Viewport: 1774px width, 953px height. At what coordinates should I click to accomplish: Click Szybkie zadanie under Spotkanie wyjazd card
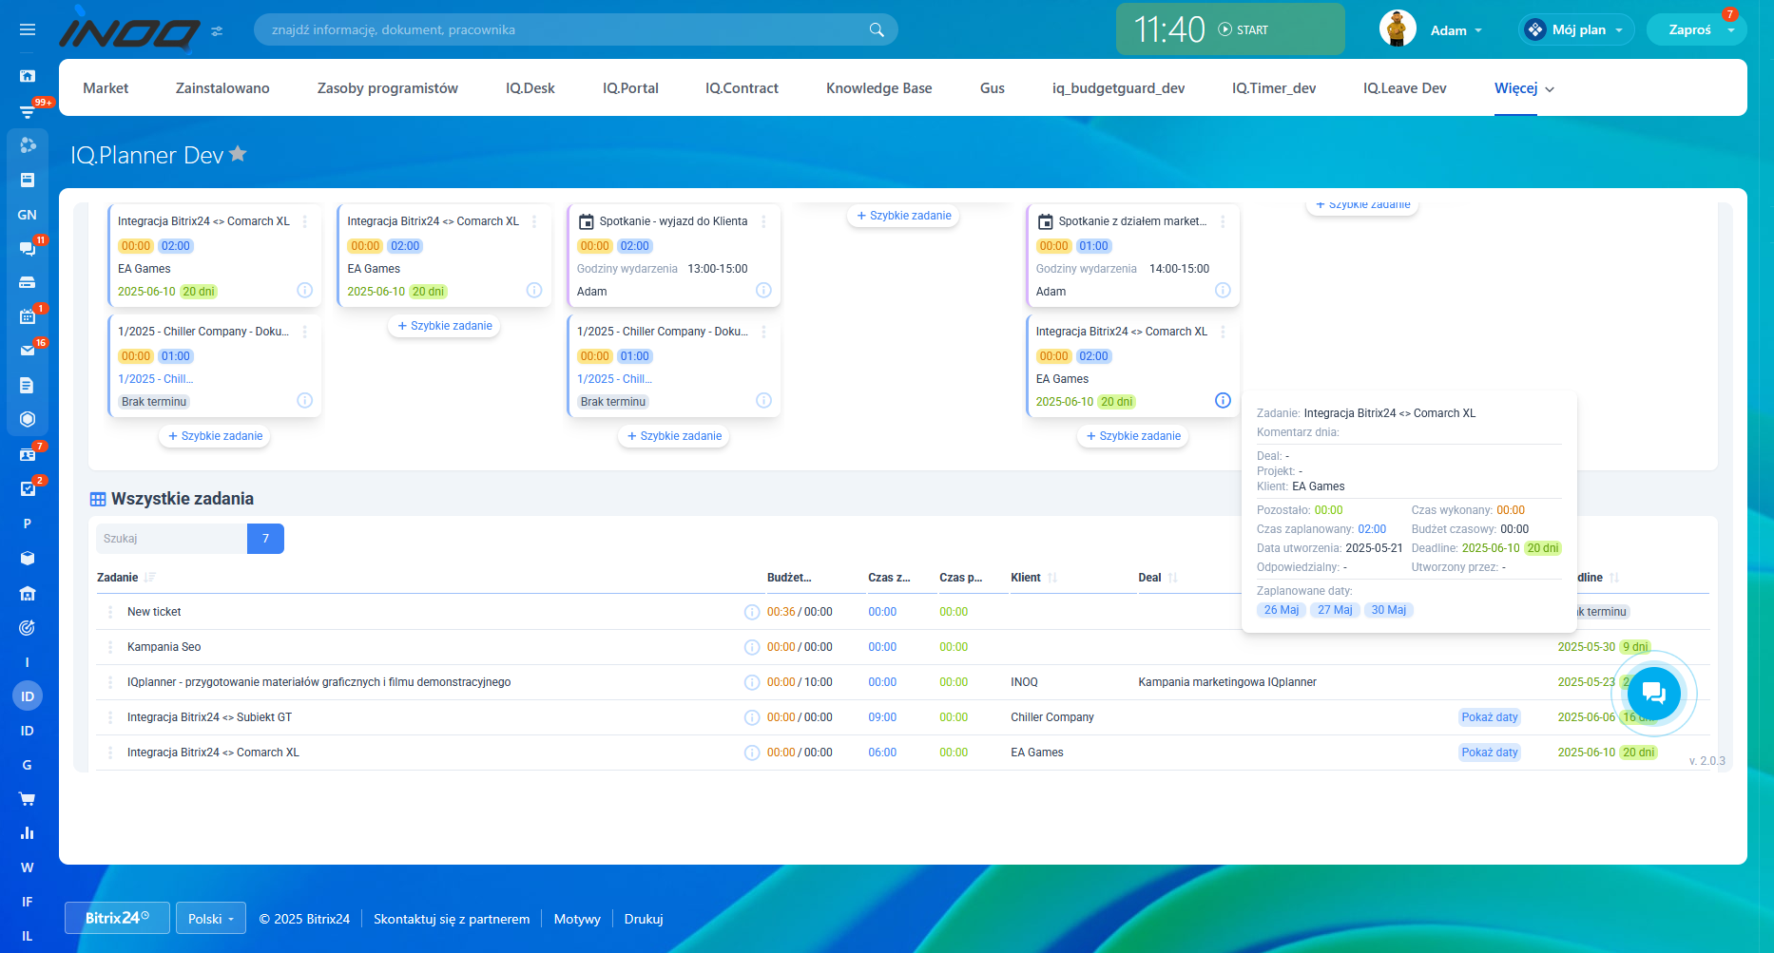[x=674, y=436]
